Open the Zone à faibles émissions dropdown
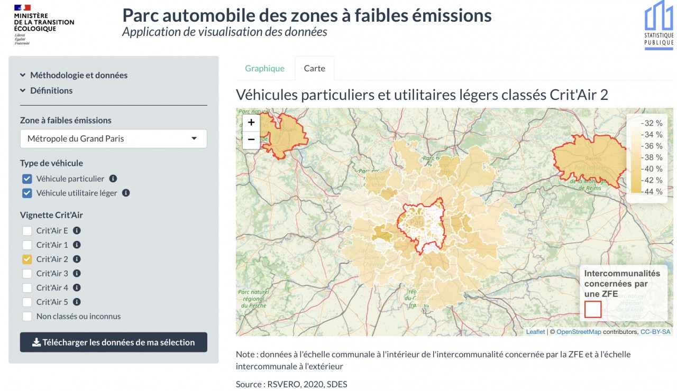 113,138
